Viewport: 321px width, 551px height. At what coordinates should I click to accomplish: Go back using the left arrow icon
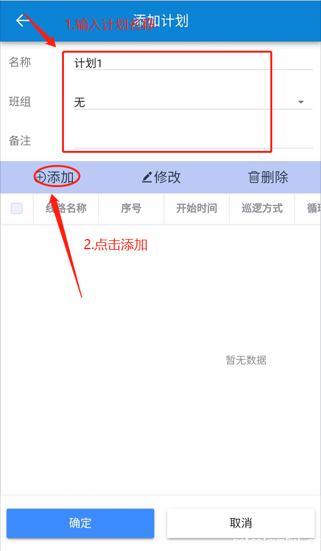click(x=23, y=20)
